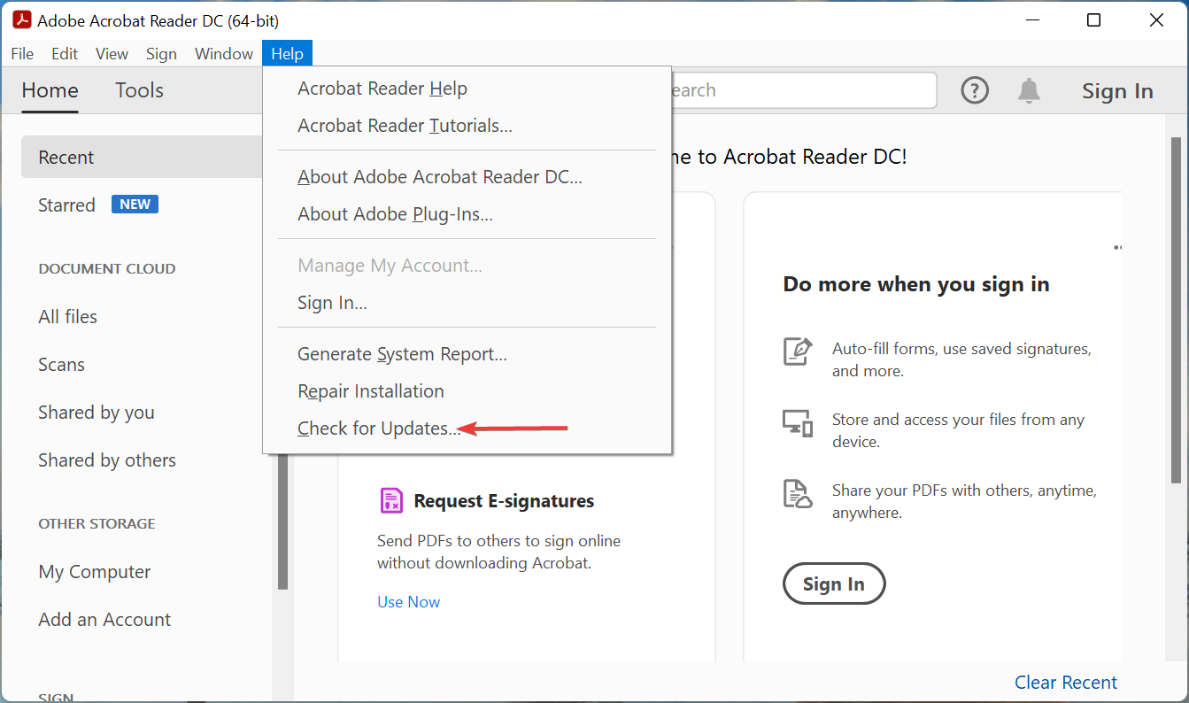The height and width of the screenshot is (703, 1189).
Task: Open the Sign menu
Action: pos(161,54)
